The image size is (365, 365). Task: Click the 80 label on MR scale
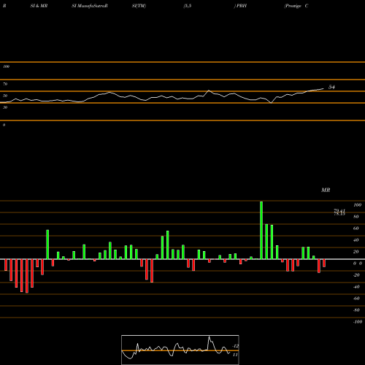coord(356,217)
